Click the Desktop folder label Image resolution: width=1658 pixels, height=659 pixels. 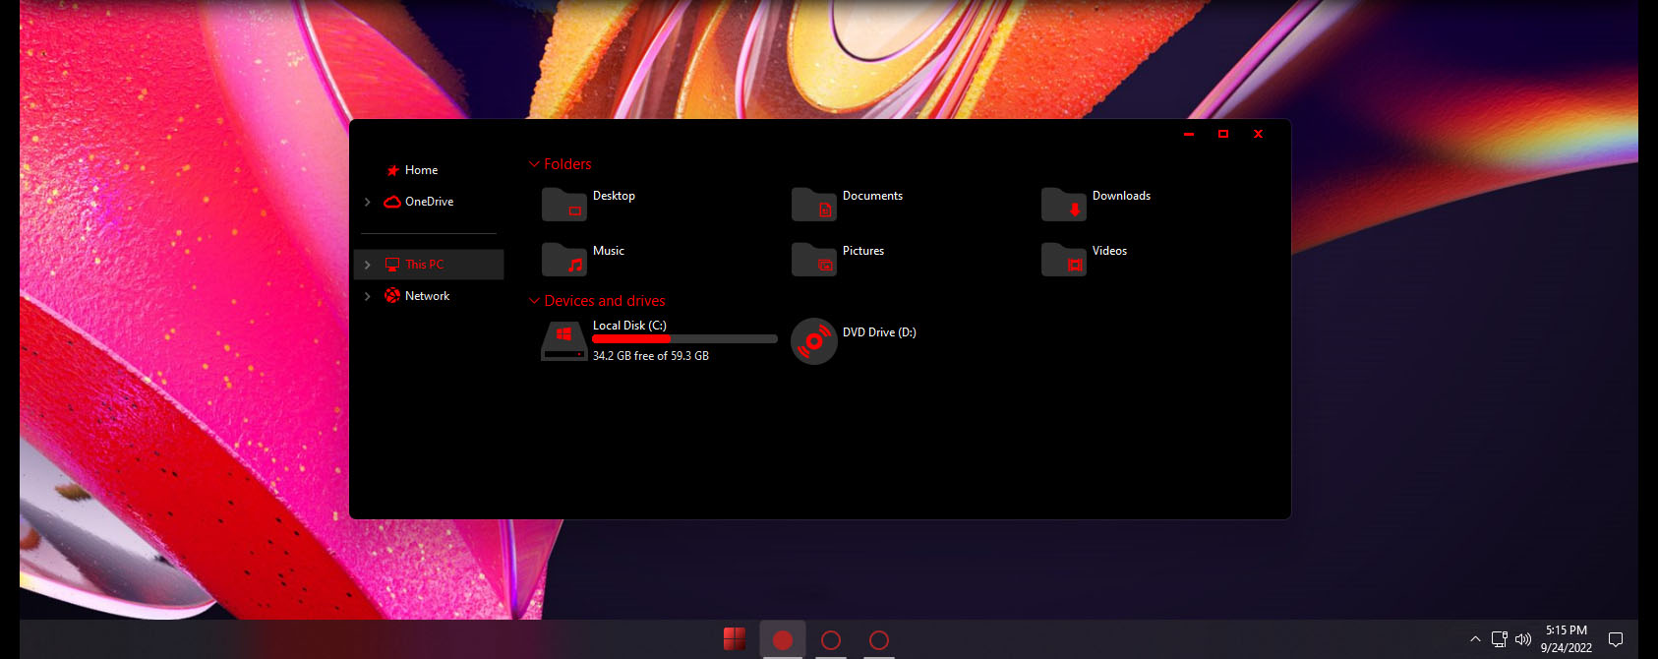pos(614,196)
